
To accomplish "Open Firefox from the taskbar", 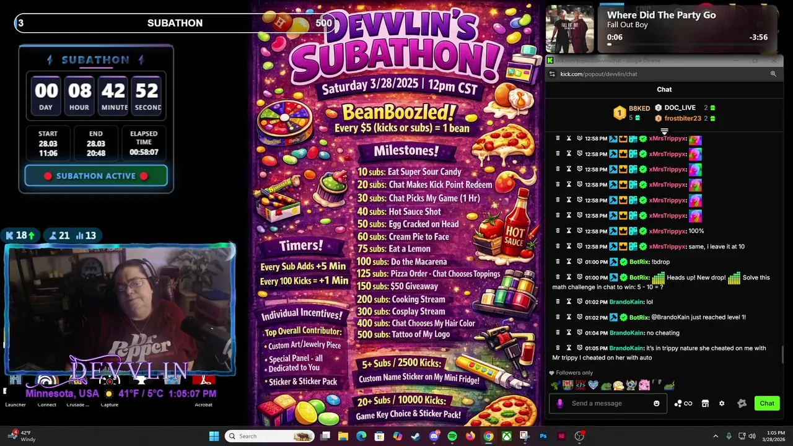I will 470,436.
